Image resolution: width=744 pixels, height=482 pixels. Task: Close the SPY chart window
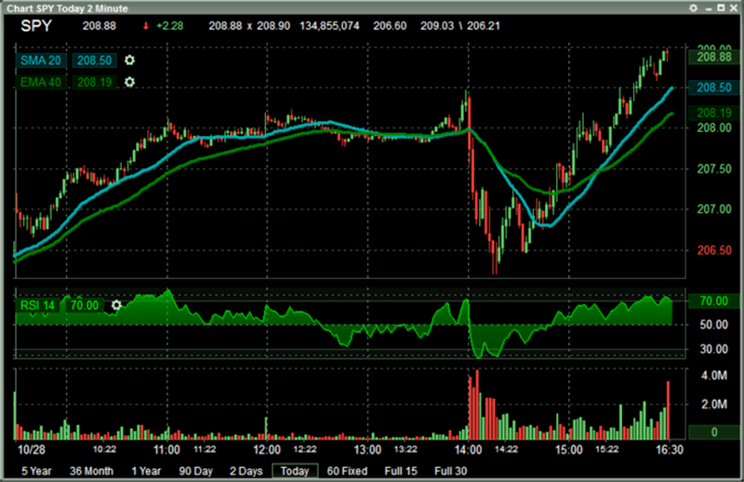(734, 8)
